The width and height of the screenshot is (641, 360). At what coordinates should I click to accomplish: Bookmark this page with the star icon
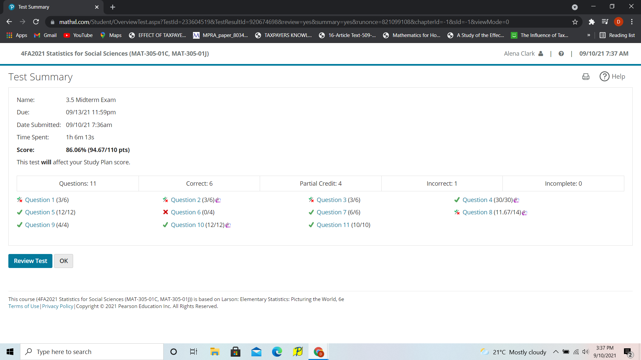pos(575,22)
